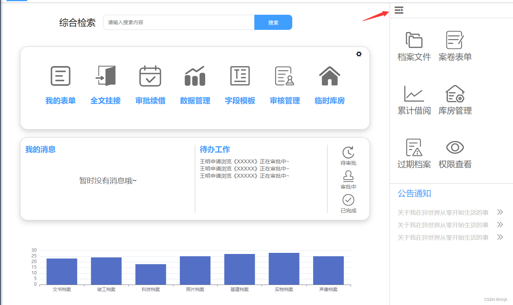
Task: Open the 档案文件 folder icon
Action: (414, 40)
